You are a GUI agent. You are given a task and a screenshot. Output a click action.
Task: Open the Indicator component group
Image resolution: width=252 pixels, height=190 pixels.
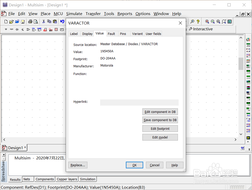click(x=56, y=29)
